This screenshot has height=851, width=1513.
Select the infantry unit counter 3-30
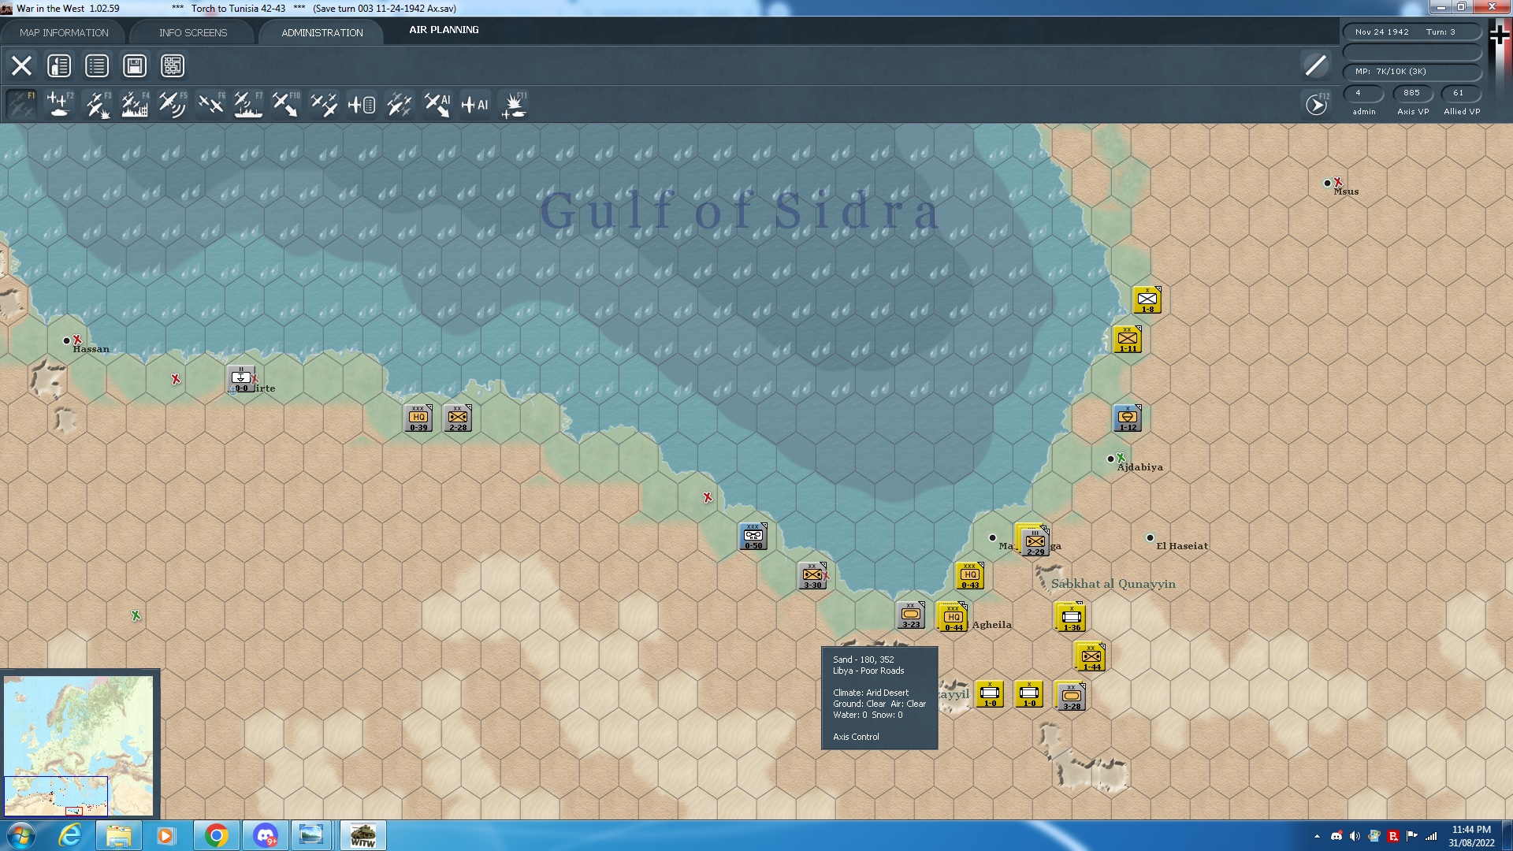[812, 576]
